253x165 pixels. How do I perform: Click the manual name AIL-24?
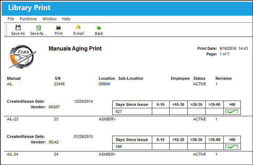[x=13, y=154]
